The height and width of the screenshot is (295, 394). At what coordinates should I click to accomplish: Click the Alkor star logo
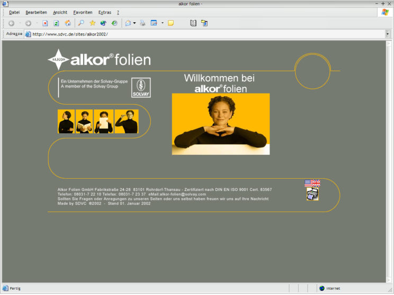58,59
